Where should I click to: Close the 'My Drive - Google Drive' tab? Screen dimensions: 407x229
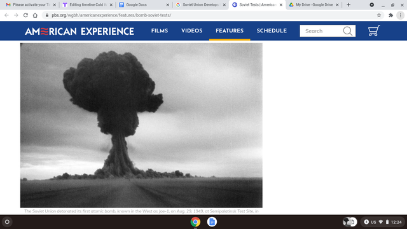coord(337,4)
